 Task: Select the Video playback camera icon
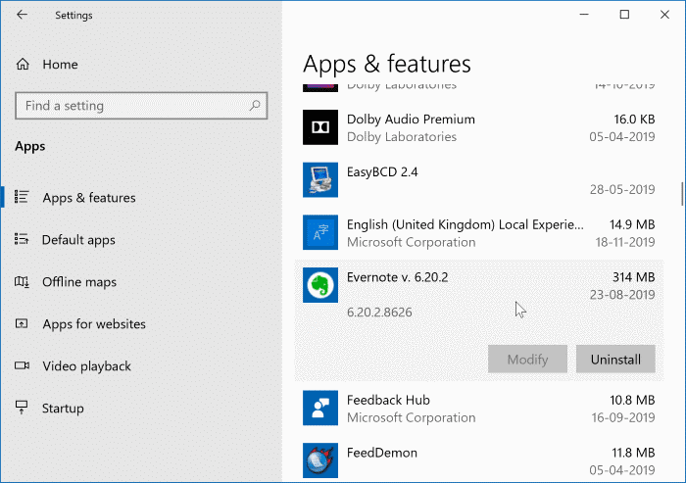tap(22, 365)
